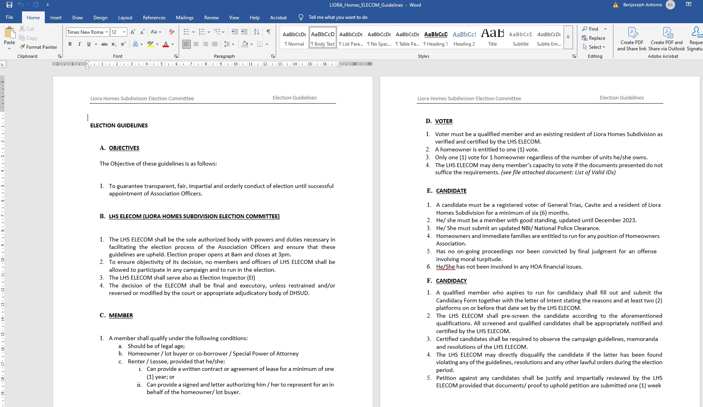Viewport: 703px width, 407px height.
Task: Center-align the paragraph
Action: click(x=196, y=44)
